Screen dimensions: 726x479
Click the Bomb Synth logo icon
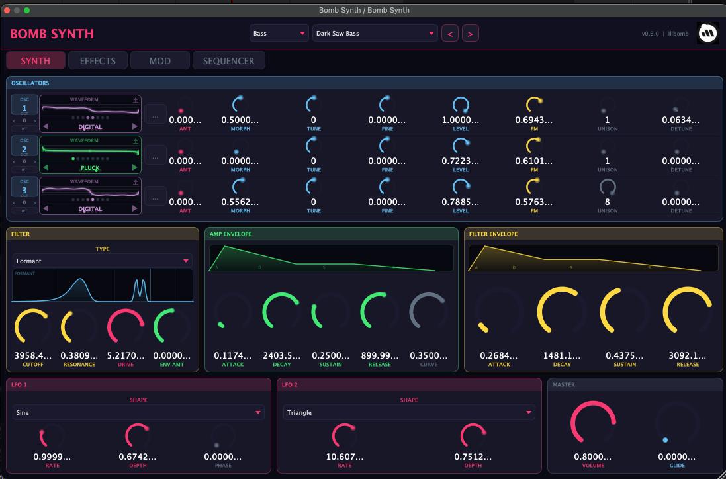click(x=707, y=32)
